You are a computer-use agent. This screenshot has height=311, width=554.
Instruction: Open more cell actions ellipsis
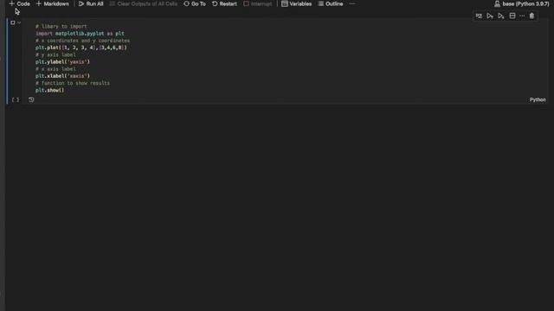tap(522, 16)
